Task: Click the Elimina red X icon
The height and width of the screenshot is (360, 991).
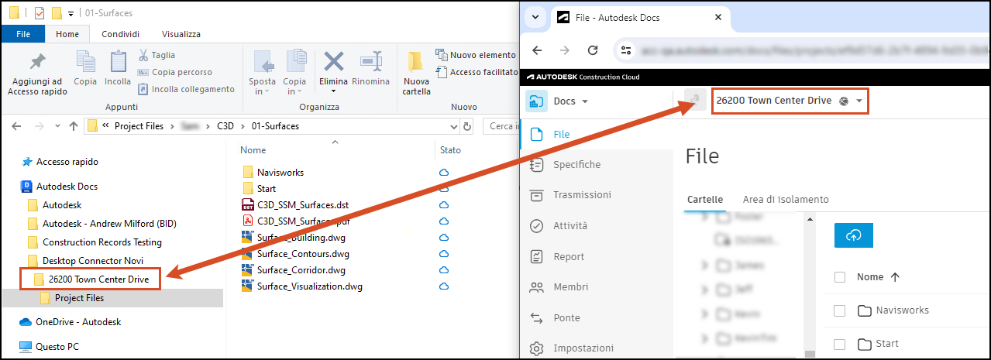Action: point(334,61)
